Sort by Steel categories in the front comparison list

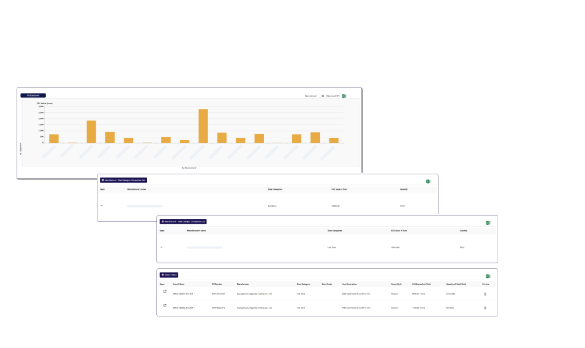click(x=335, y=231)
